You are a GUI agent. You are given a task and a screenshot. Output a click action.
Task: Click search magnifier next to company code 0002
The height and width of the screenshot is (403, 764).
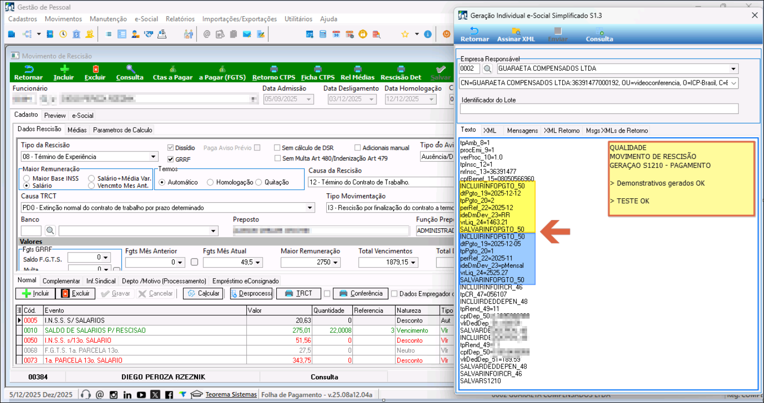pyautogui.click(x=488, y=69)
